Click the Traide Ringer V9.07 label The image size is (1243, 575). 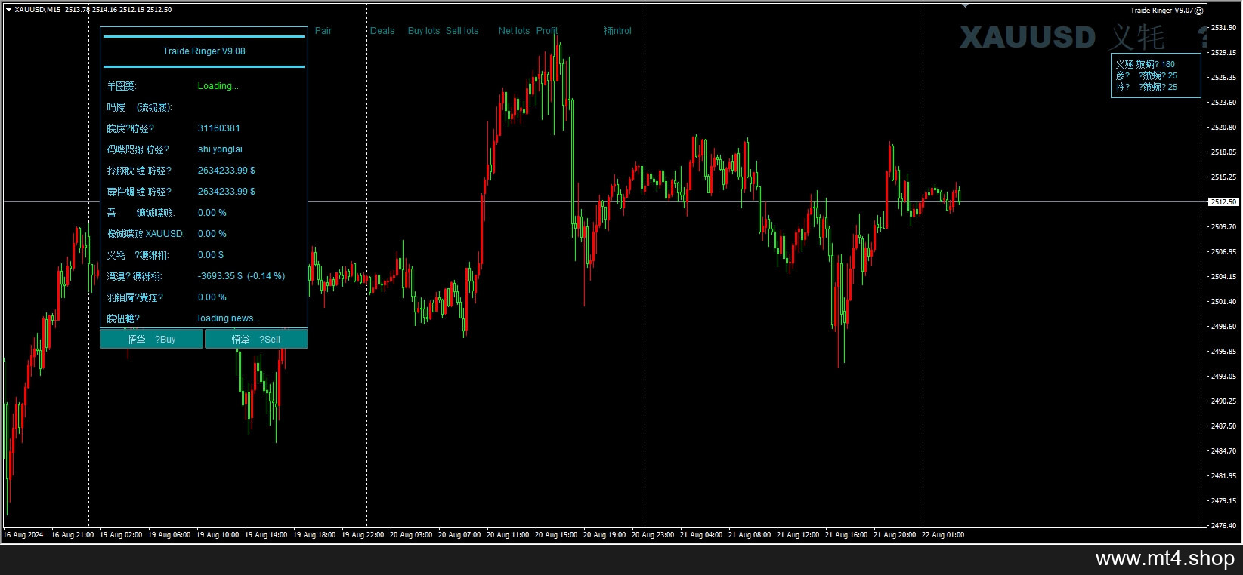pyautogui.click(x=1161, y=11)
